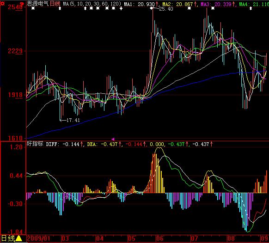The width and height of the screenshot is (269, 243).
Task: Click the 07 month label on time axis
Action: point(195,238)
